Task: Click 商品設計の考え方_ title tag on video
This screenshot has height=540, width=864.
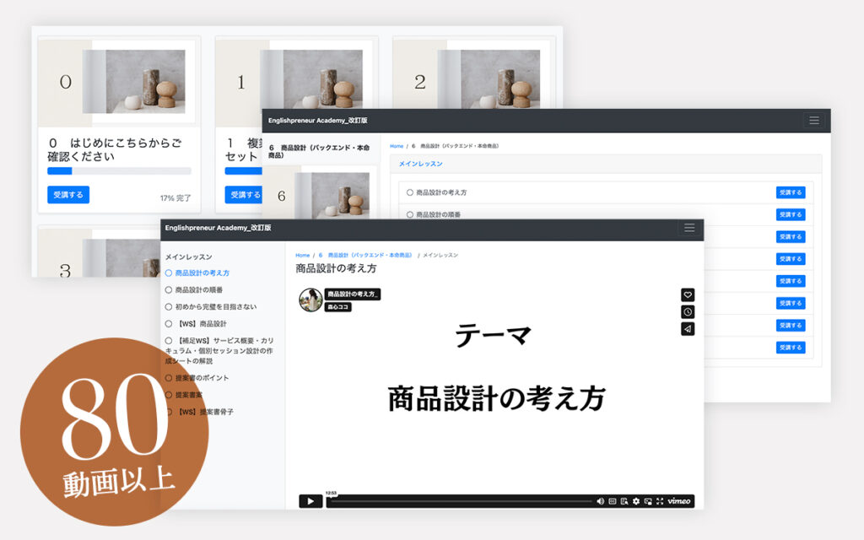Action: coord(353,294)
